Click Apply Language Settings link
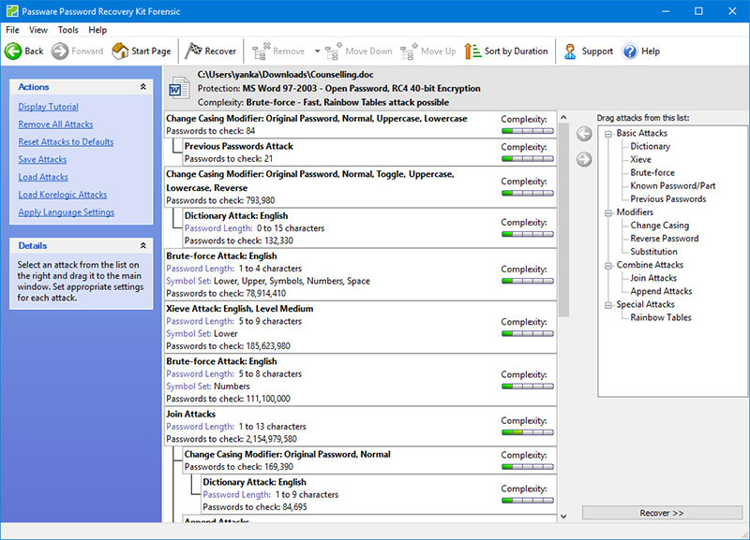This screenshot has height=540, width=750. coord(67,212)
